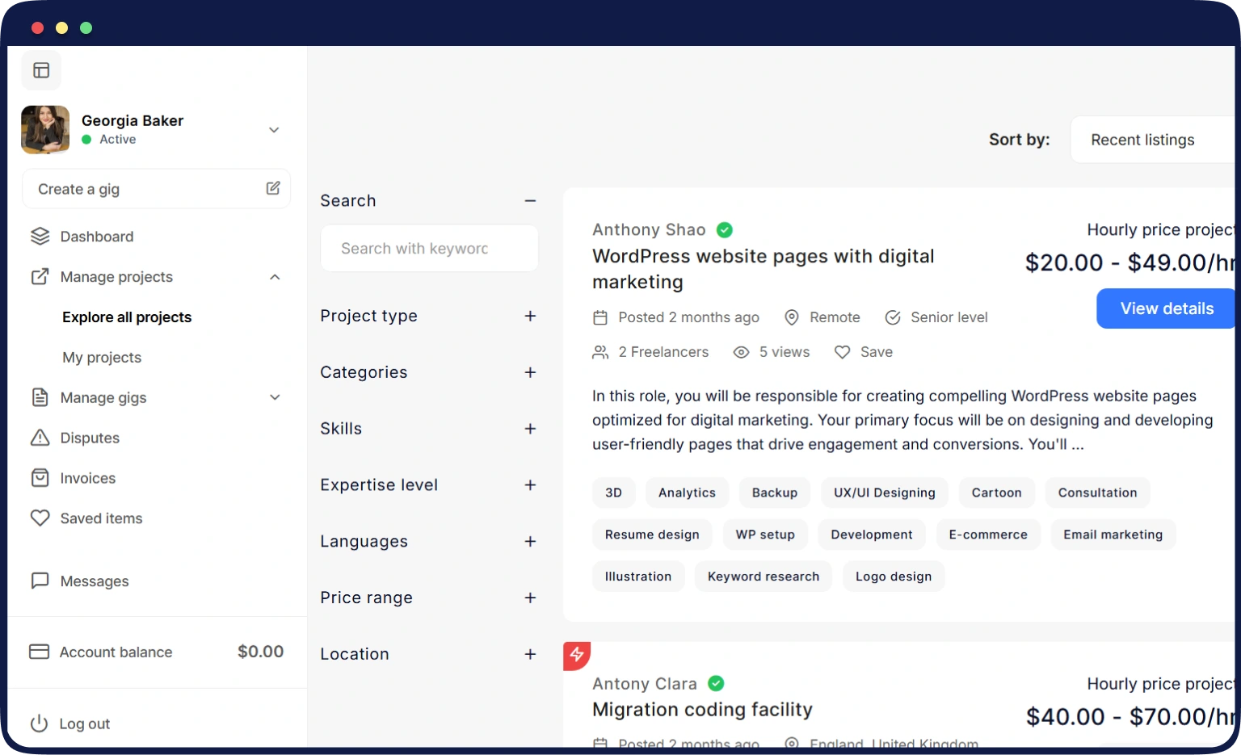Click the check-circle icon beside Senior level
The image size is (1241, 755).
point(893,317)
